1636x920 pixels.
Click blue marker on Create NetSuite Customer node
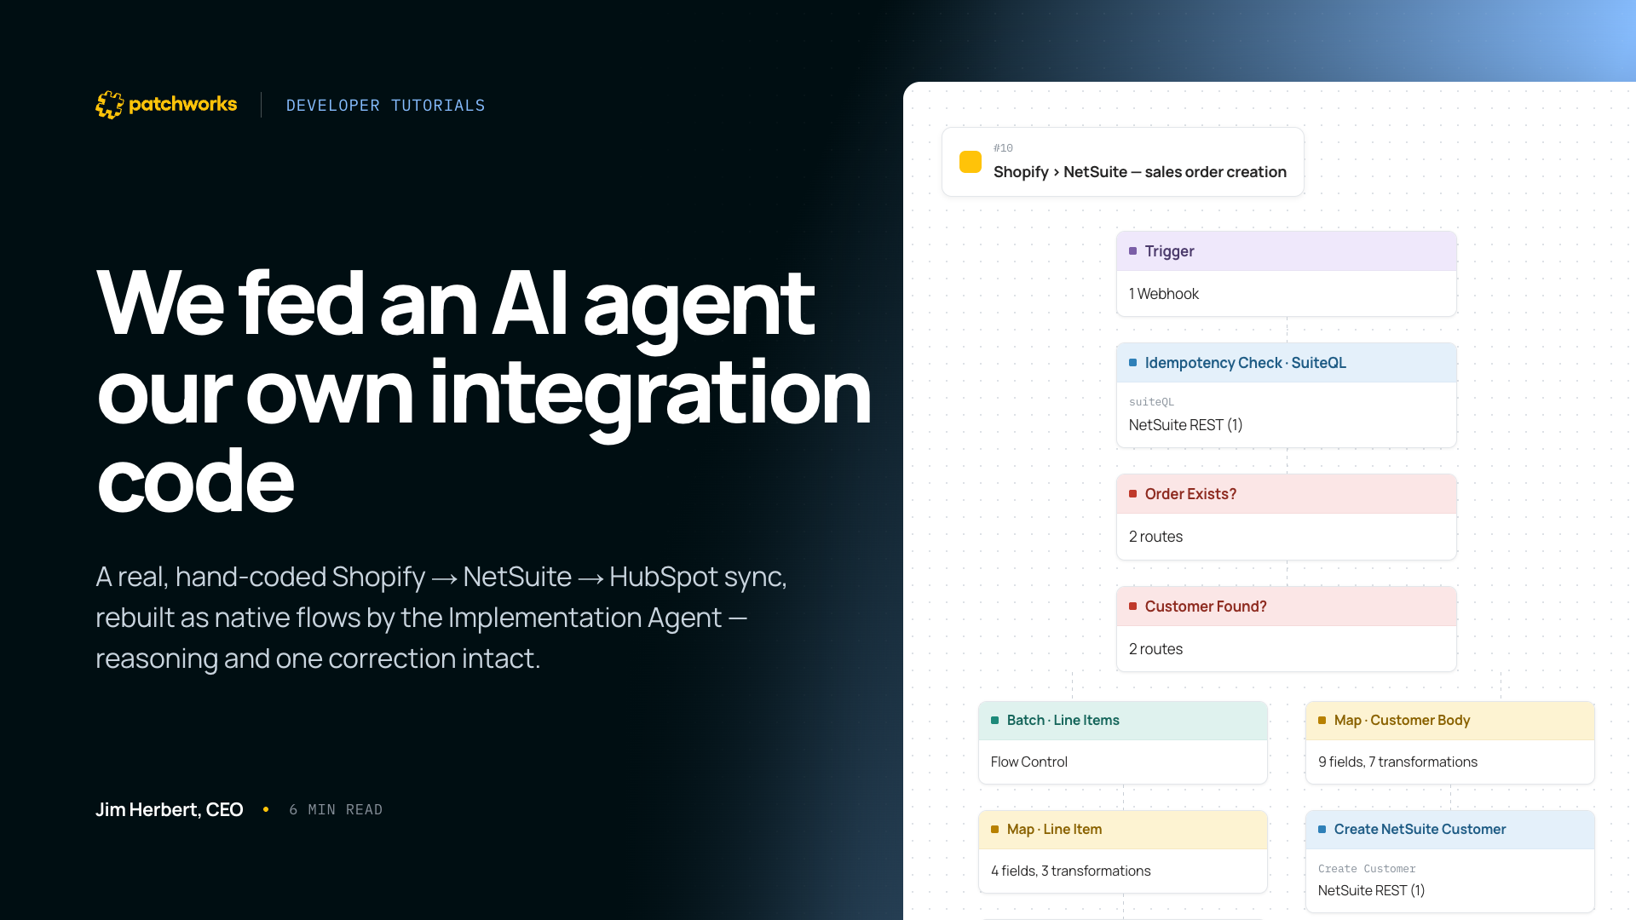coord(1322,830)
